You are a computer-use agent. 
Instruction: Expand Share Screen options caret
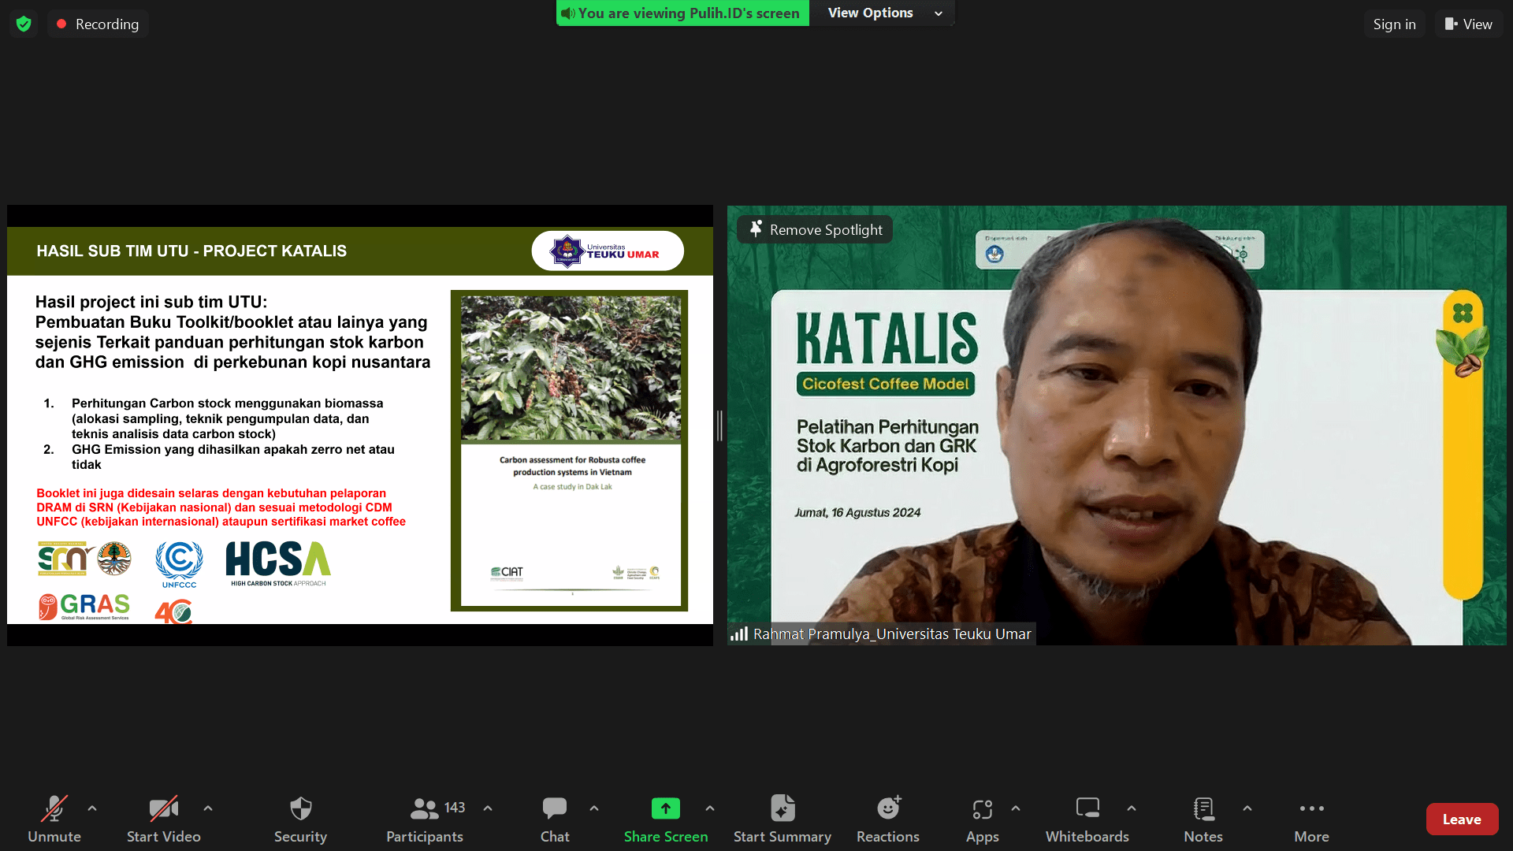coord(710,808)
